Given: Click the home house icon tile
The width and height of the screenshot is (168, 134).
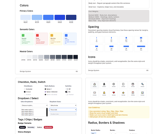Looking at the screenshot, I should tap(95, 85).
